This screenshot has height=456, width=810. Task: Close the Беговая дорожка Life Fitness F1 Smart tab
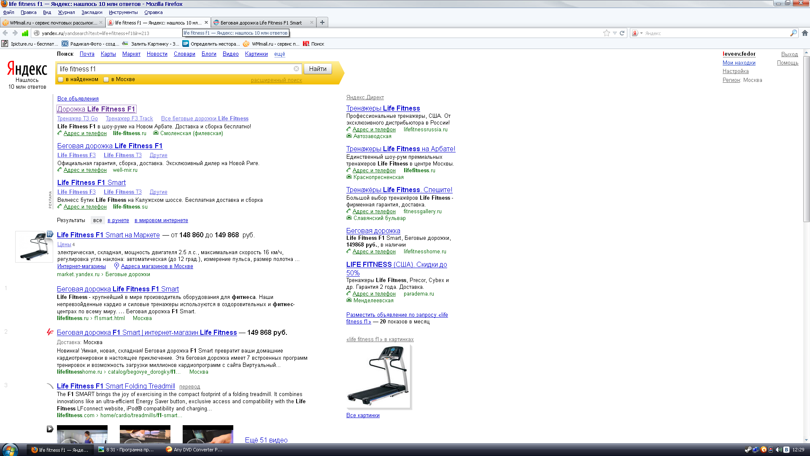coord(312,22)
